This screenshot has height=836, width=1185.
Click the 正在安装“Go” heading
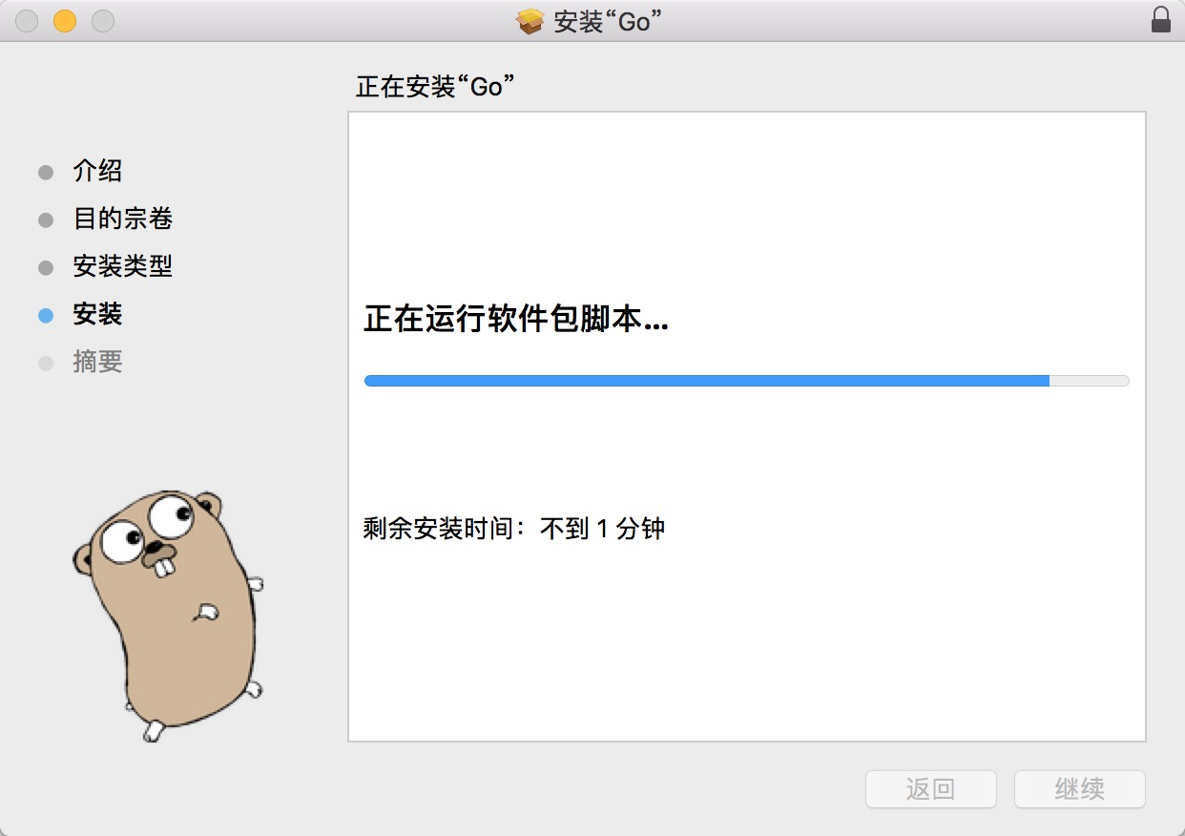(435, 87)
